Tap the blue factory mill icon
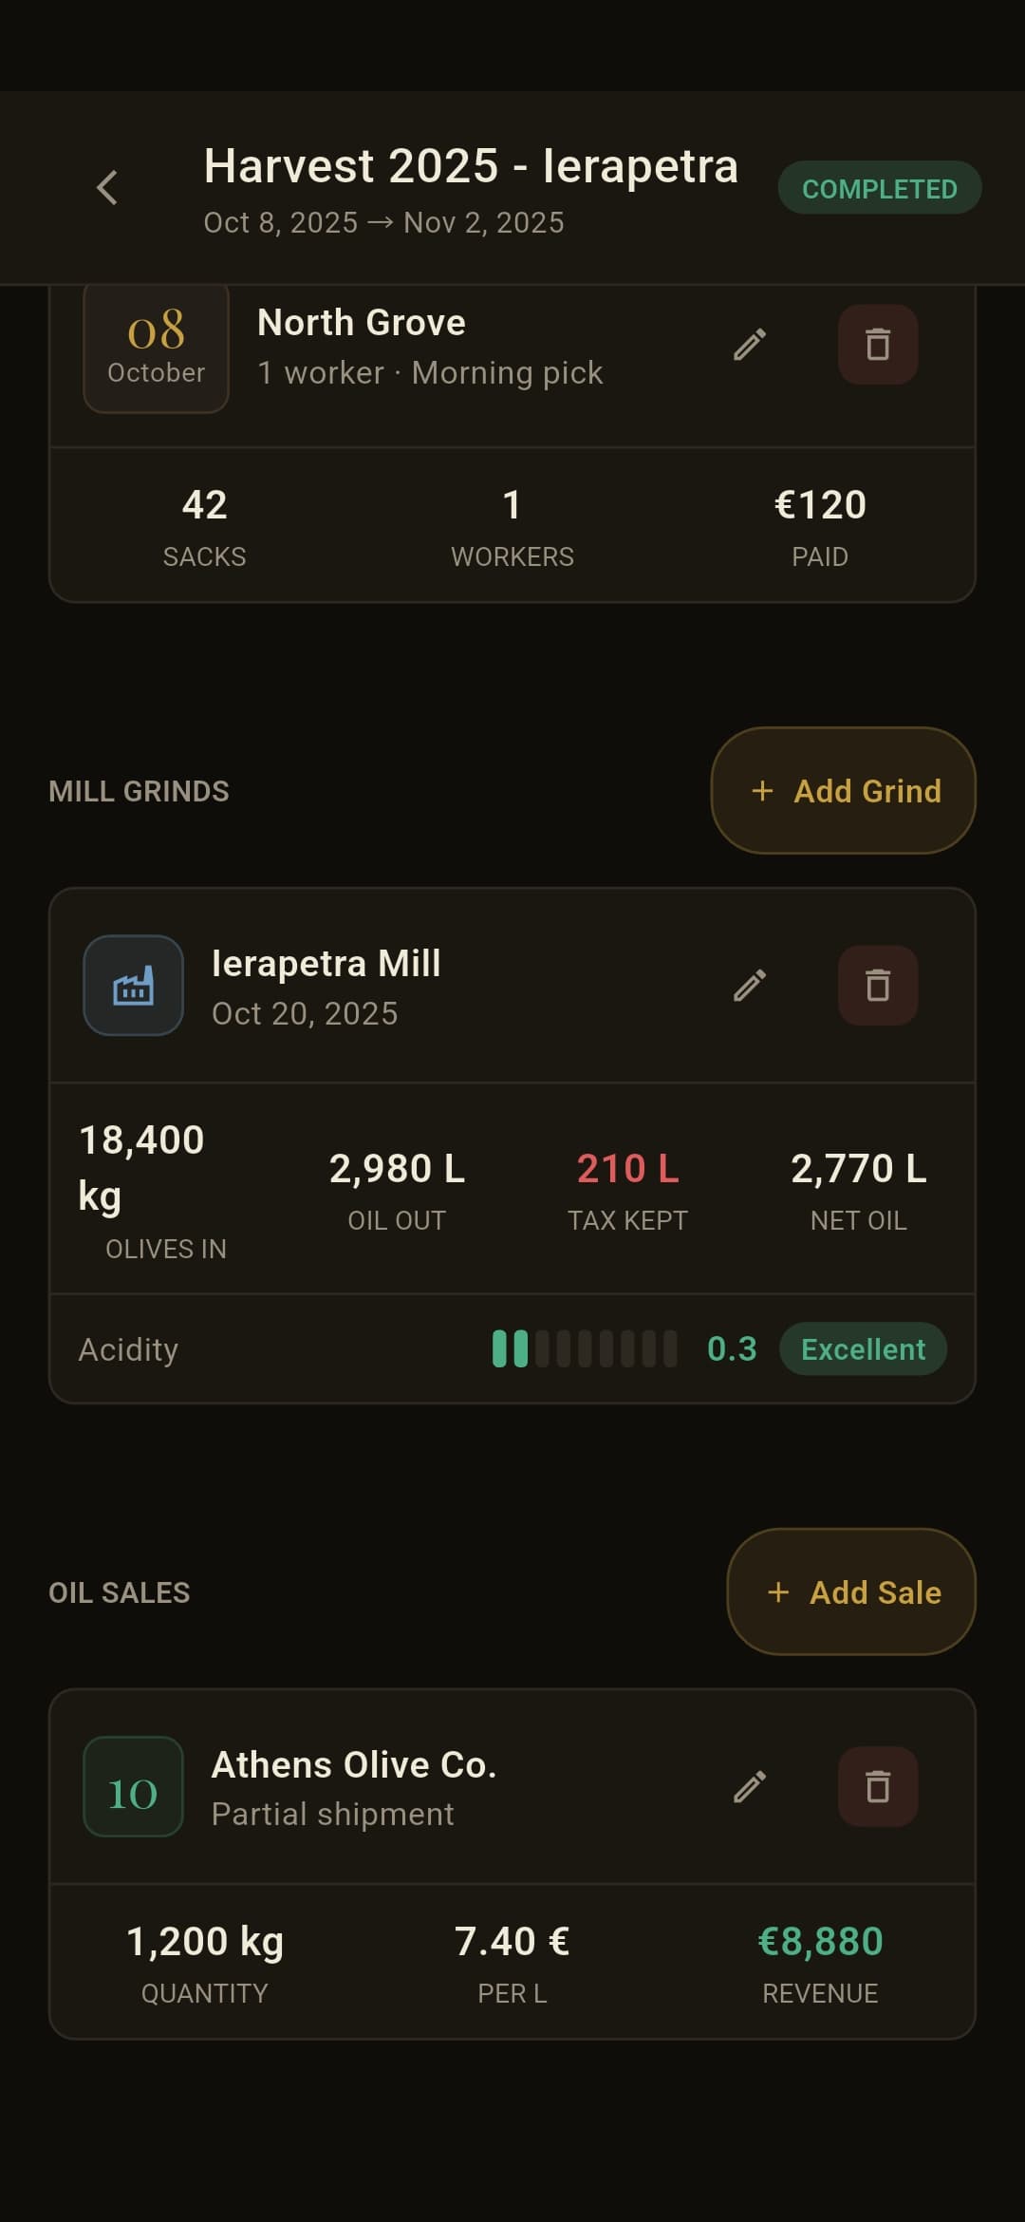Image resolution: width=1025 pixels, height=2222 pixels. (x=133, y=986)
